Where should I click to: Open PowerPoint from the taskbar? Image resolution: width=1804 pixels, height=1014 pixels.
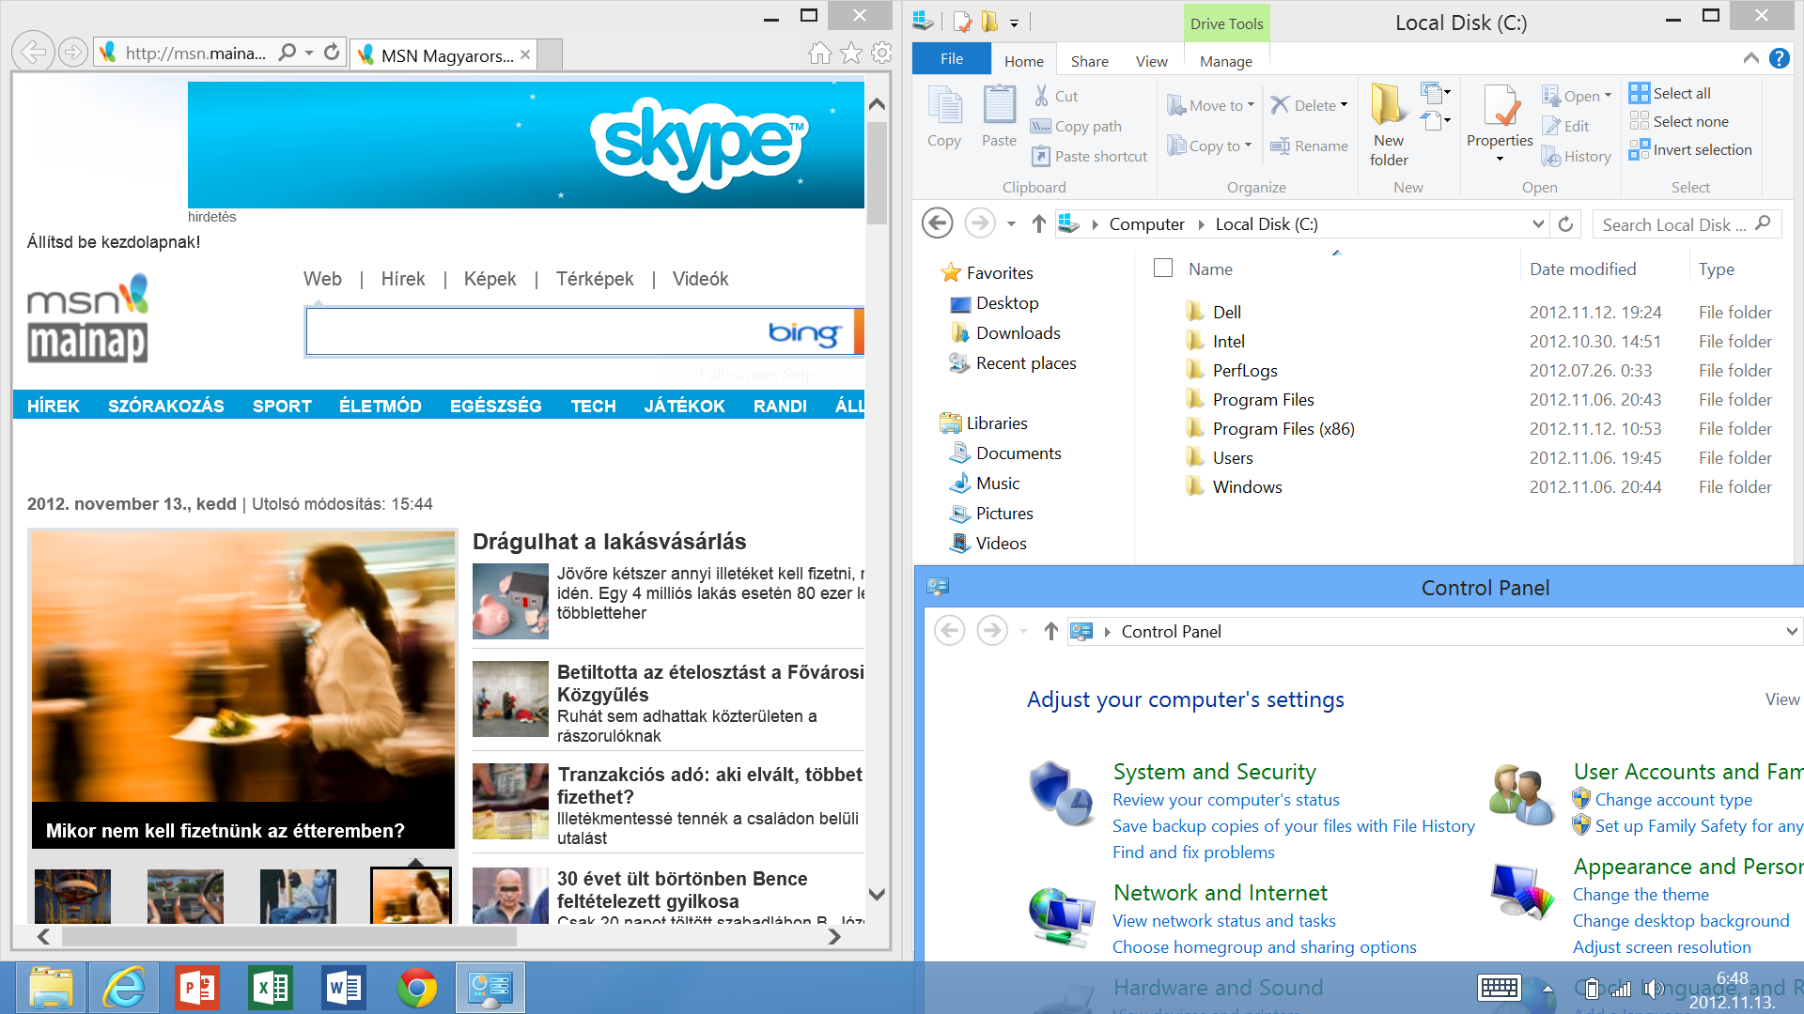click(197, 988)
